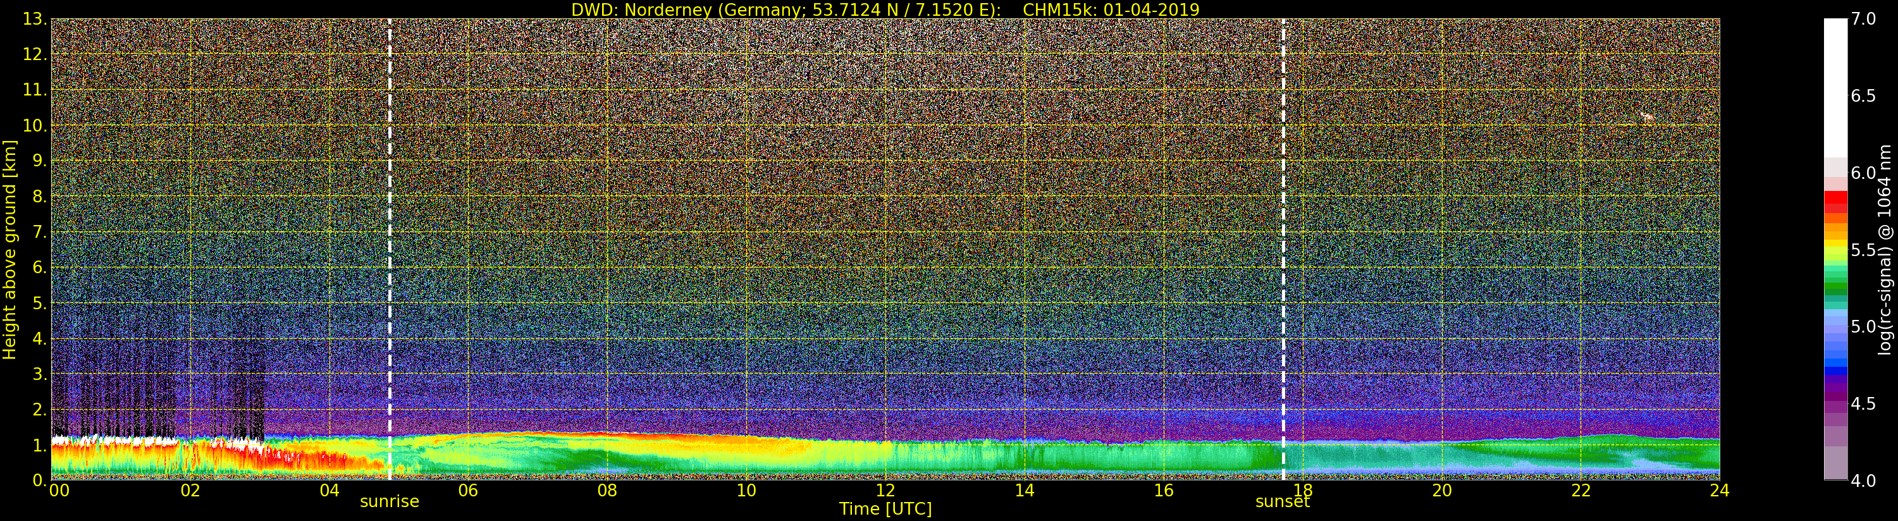This screenshot has height=521, width=1898.
Task: Click the 22 tick label on time axis
Action: 1581,491
